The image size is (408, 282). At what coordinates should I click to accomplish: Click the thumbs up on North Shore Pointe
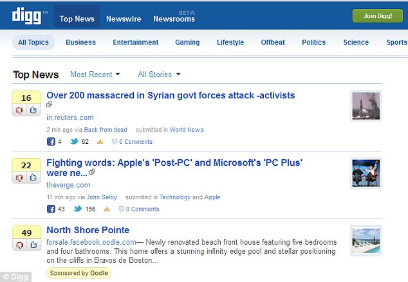(33, 245)
